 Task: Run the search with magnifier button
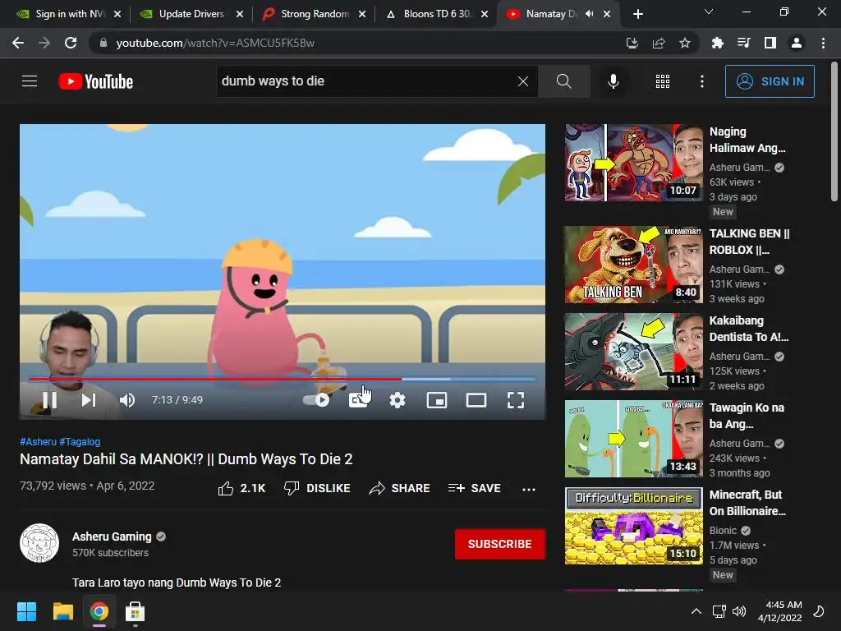(x=563, y=81)
